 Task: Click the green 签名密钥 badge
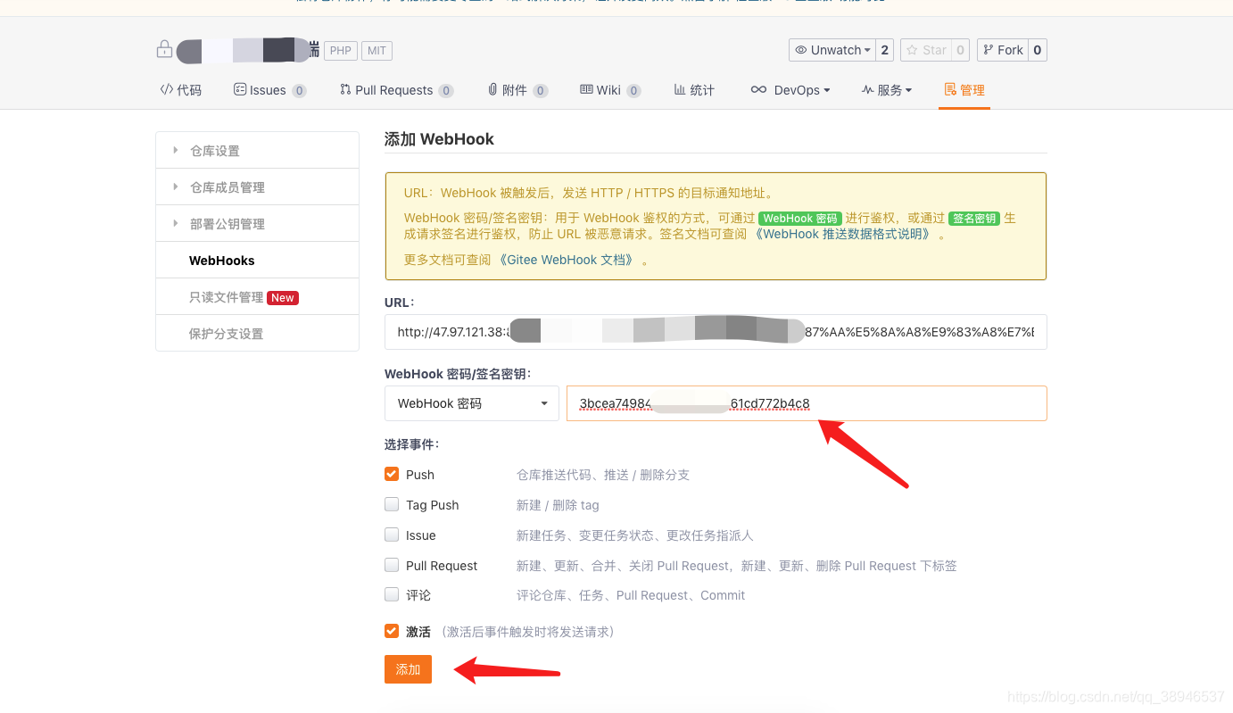click(x=974, y=219)
